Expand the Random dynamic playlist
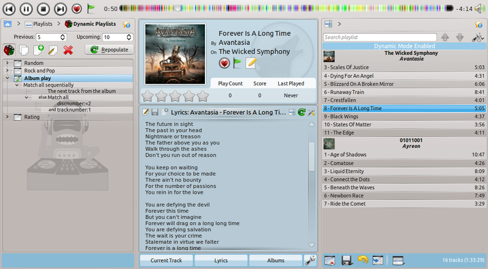Viewport: 488px width, 269px height. (x=7, y=63)
